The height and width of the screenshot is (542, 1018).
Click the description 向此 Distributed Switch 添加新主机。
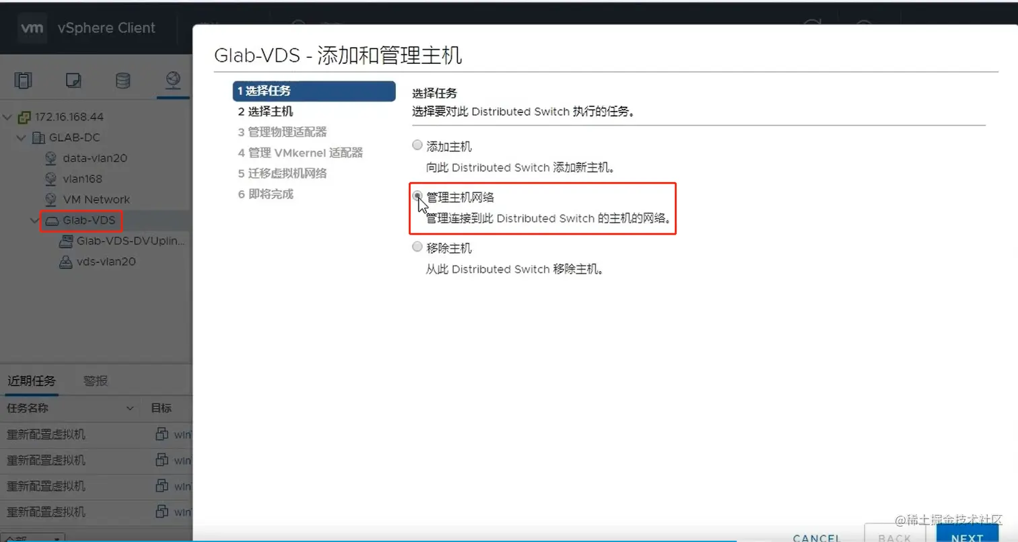520,167
